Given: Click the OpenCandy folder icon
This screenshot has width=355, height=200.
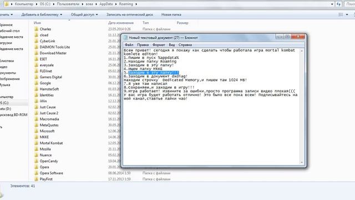Looking at the screenshot, I should (x=36, y=161).
